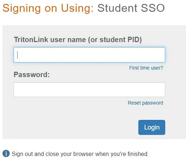Focus the TritonLink user name field
The height and width of the screenshot is (162, 186).
coord(89,55)
